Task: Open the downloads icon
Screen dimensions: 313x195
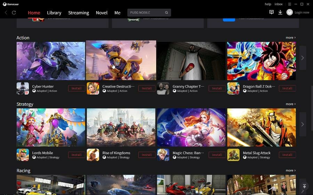Action: [x=280, y=12]
